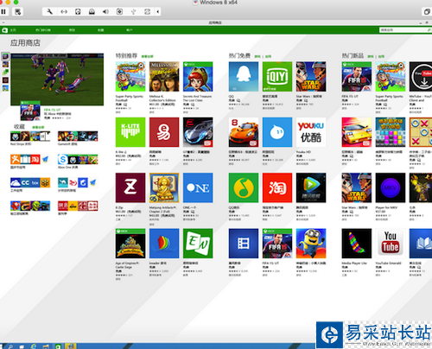
Task: Open FIFA 15 UT in 热门免费 section
Action: coord(277,244)
